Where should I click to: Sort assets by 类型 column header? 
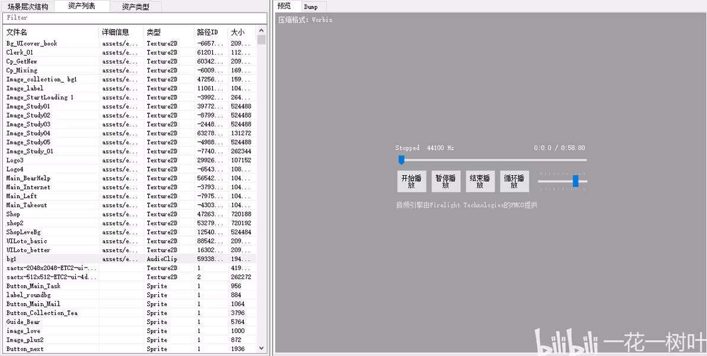coord(168,32)
